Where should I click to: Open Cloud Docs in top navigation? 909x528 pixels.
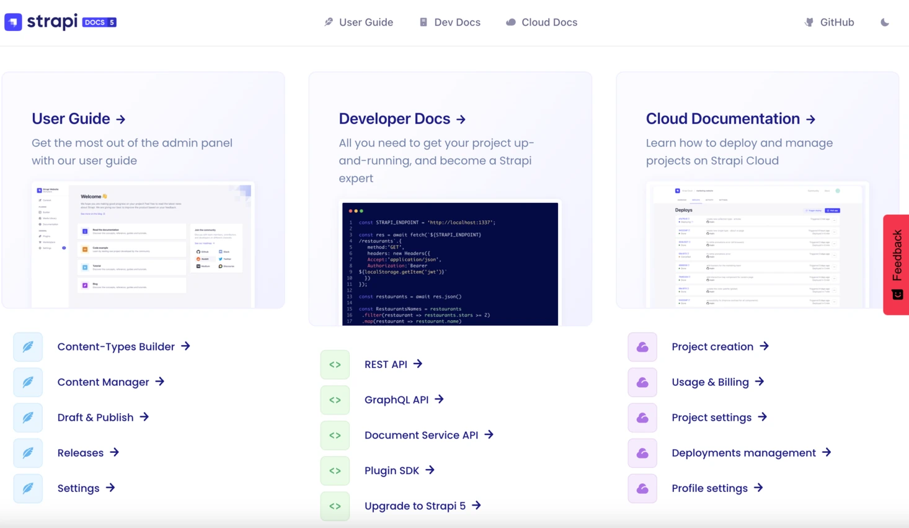(x=542, y=22)
